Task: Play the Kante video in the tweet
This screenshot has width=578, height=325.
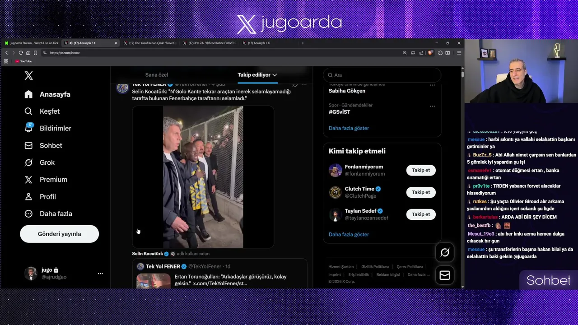Action: pos(203,177)
